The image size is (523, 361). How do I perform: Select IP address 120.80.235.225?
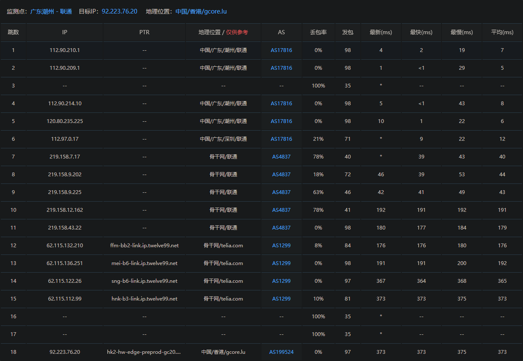[65, 121]
